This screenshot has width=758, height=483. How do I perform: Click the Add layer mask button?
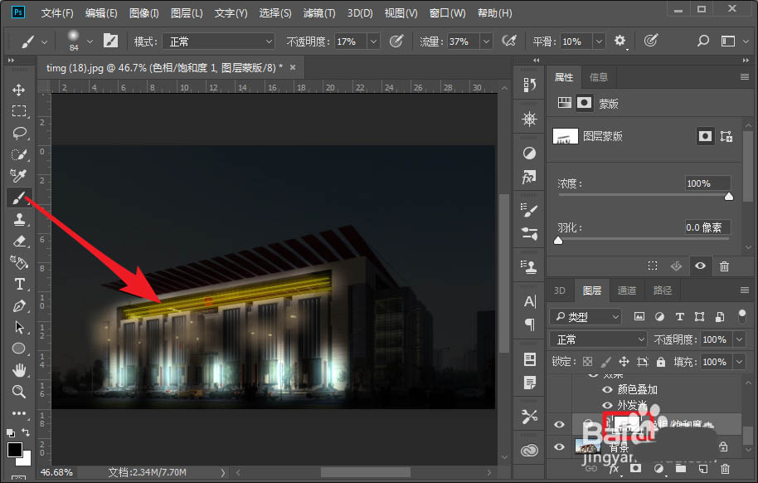pos(636,469)
